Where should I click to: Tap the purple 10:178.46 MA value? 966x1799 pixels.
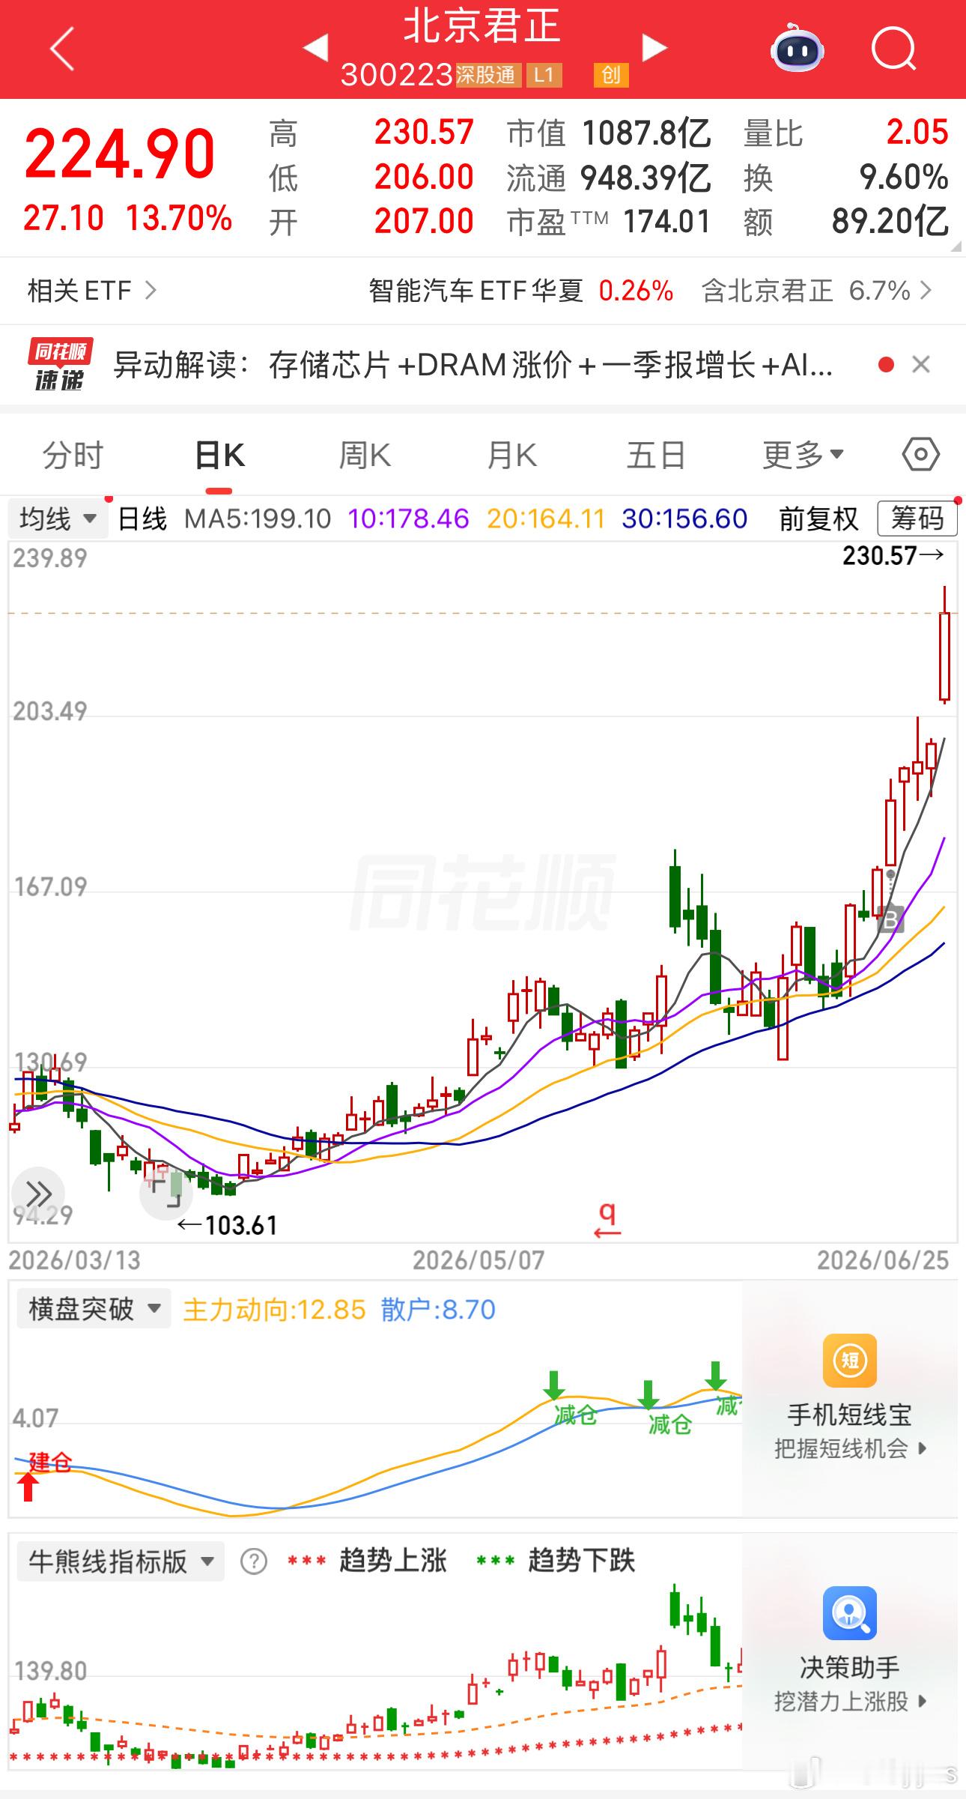pos(408,518)
